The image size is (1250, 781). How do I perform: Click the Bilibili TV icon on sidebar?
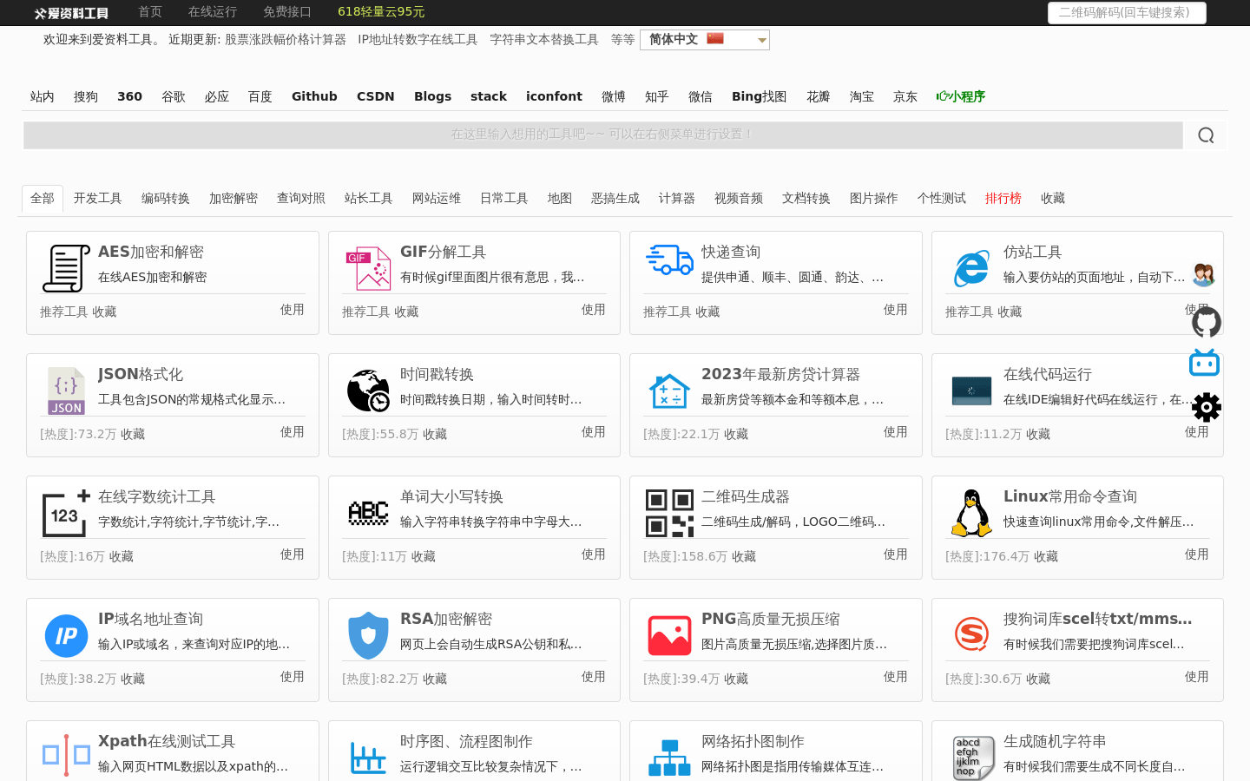point(1204,363)
